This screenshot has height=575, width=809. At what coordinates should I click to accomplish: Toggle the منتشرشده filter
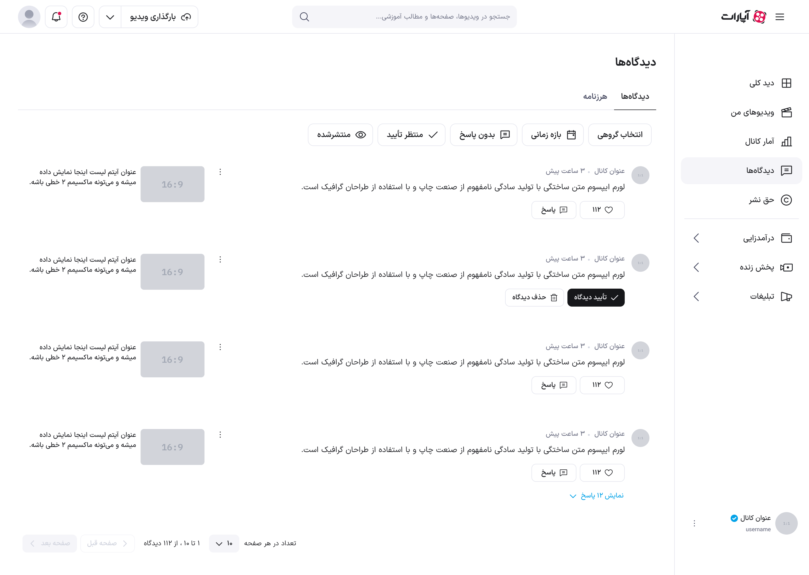(340, 134)
